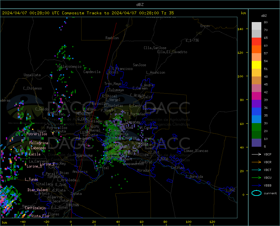Select the 80 dBZ light gray swatch
This screenshot has width=280, height=226.
[x=256, y=26]
